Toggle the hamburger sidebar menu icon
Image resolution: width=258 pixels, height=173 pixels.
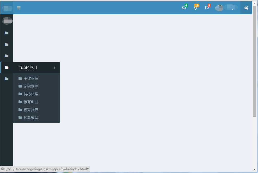19,8
